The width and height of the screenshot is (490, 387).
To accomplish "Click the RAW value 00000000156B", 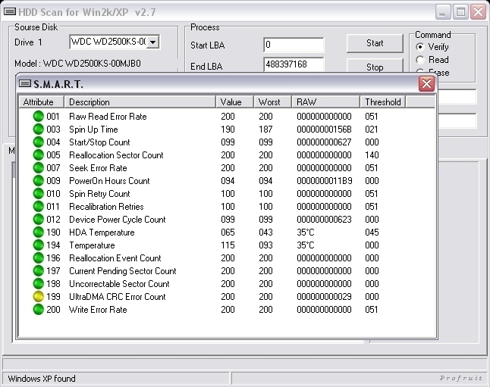I will pos(324,130).
